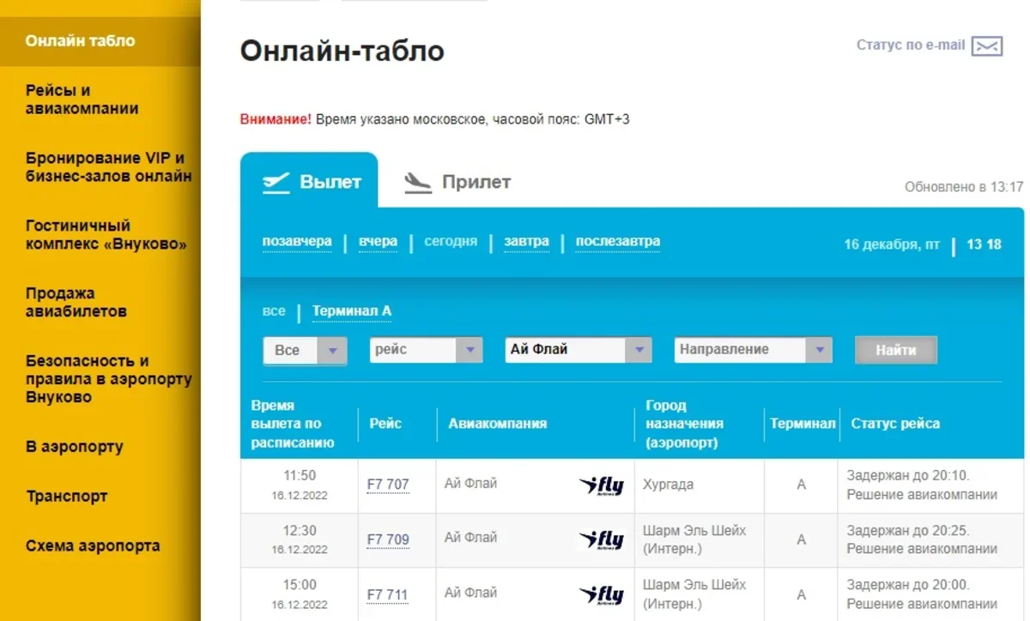This screenshot has width=1030, height=621.
Task: Click iFly airline logo in F7 711 row
Action: coord(601,595)
